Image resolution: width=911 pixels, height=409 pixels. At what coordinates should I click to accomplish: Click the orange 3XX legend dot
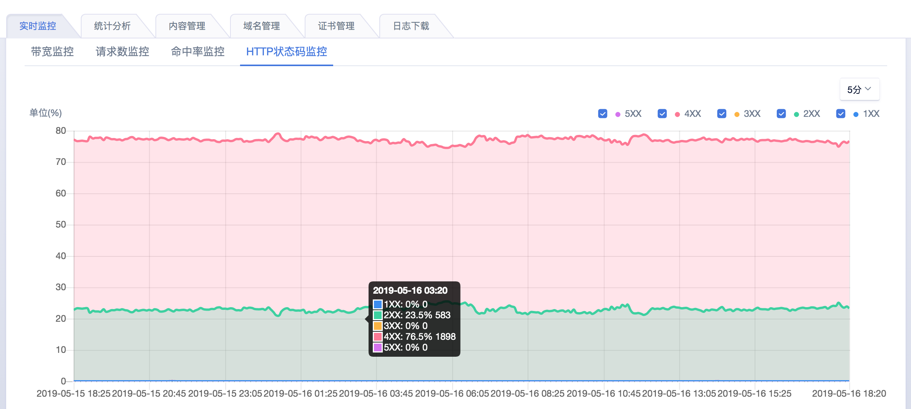tap(737, 114)
